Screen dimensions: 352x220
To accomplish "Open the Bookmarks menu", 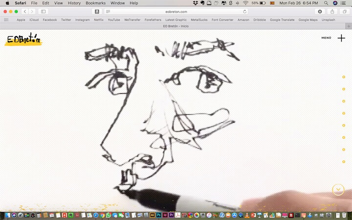I will pos(95,3).
